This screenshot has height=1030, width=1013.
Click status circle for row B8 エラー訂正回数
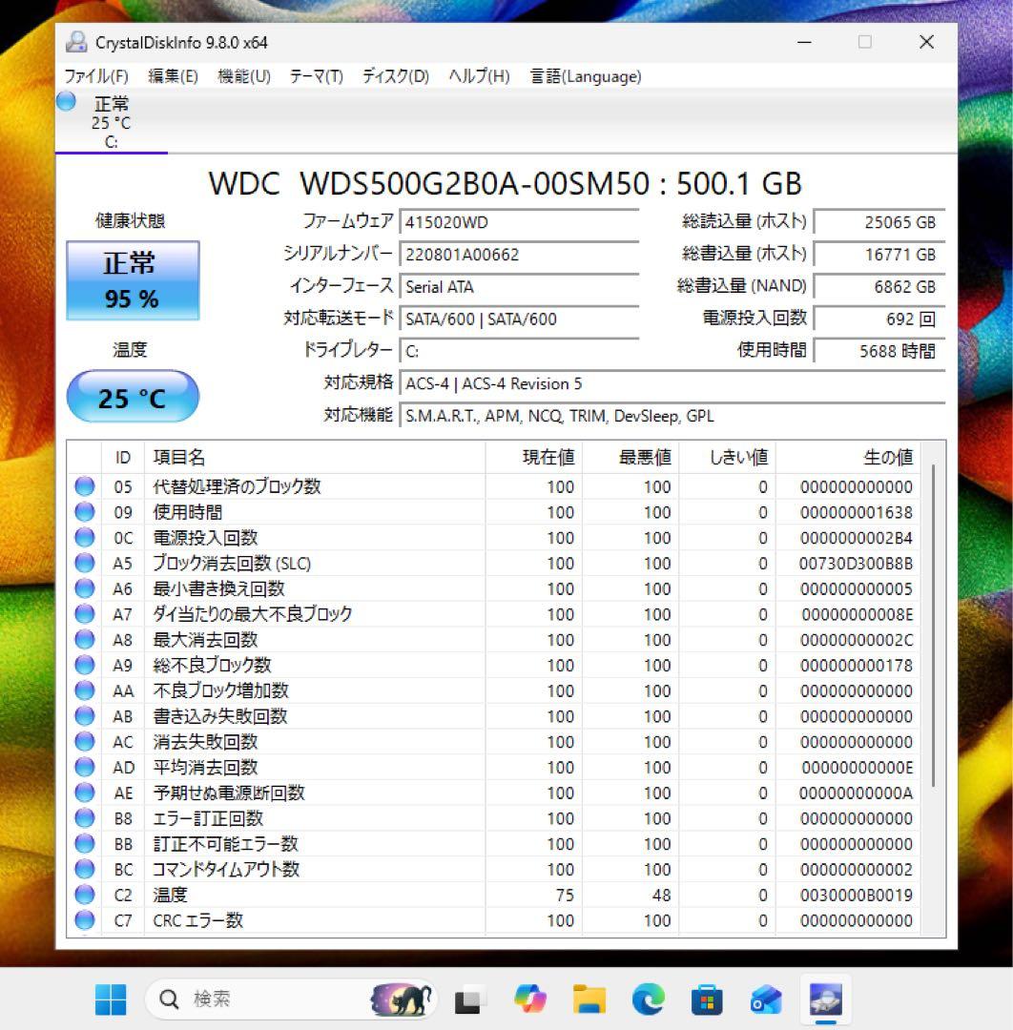tap(85, 818)
